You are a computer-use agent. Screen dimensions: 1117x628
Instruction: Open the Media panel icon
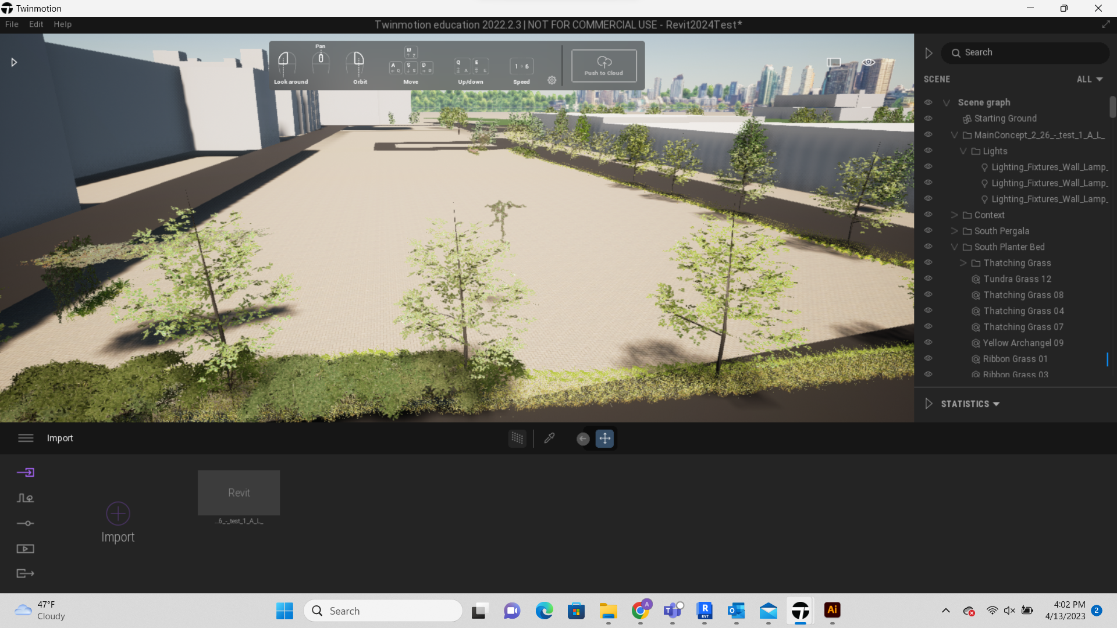click(x=26, y=548)
